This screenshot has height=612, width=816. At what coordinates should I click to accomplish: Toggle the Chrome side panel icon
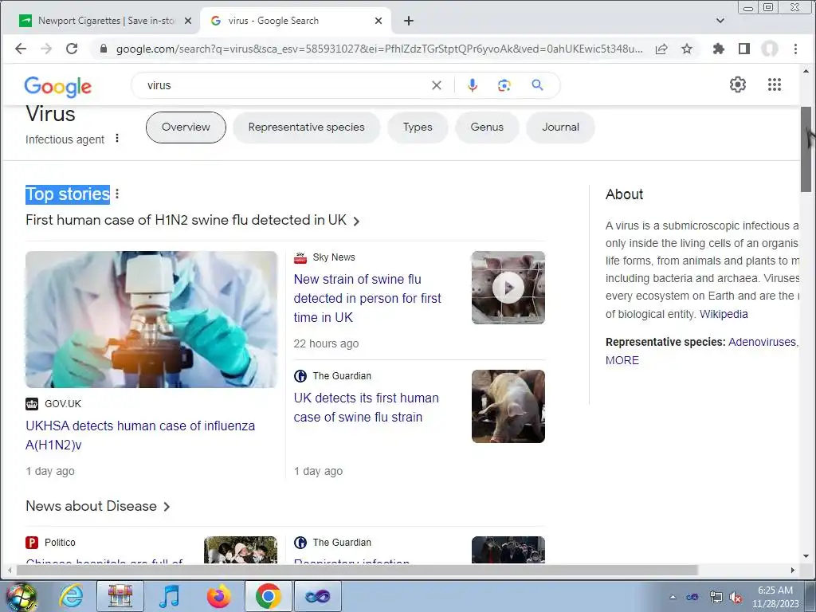pyautogui.click(x=744, y=49)
